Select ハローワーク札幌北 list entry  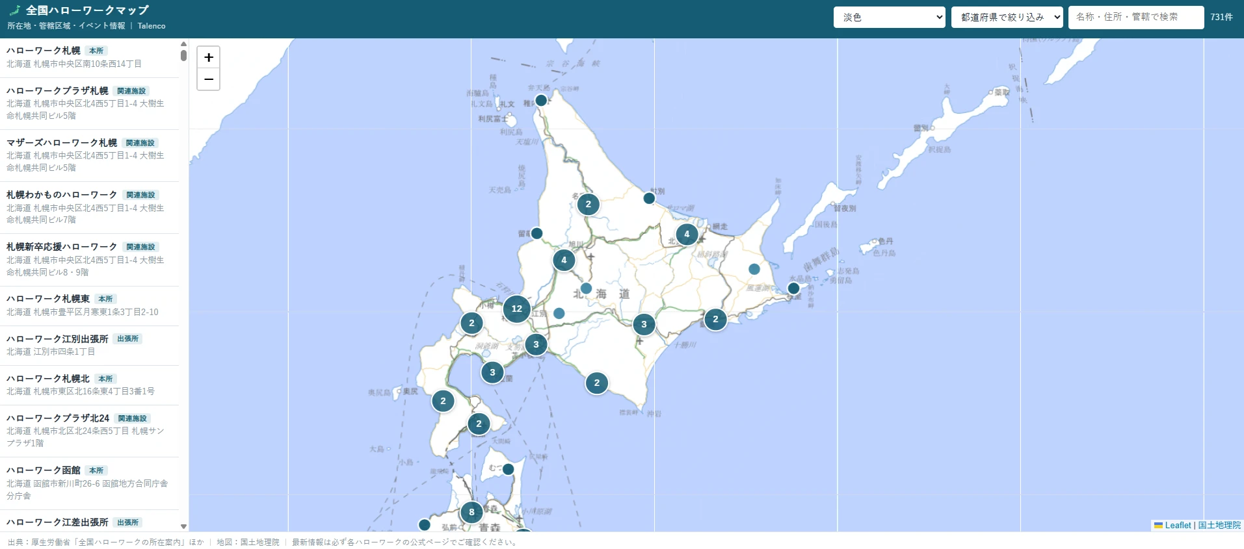(90, 385)
